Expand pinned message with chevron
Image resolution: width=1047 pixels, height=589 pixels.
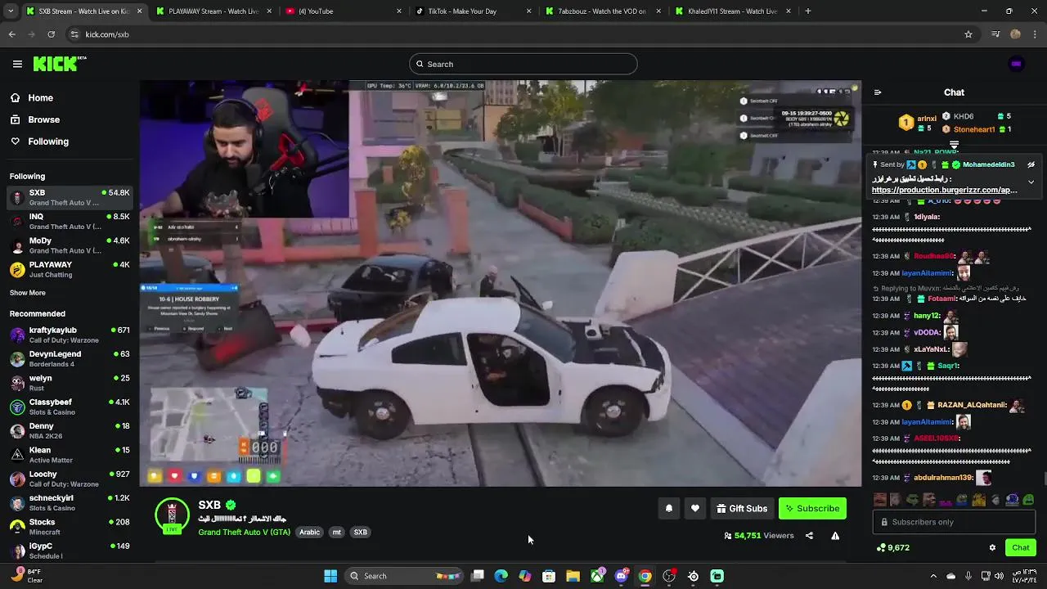pyautogui.click(x=1031, y=182)
